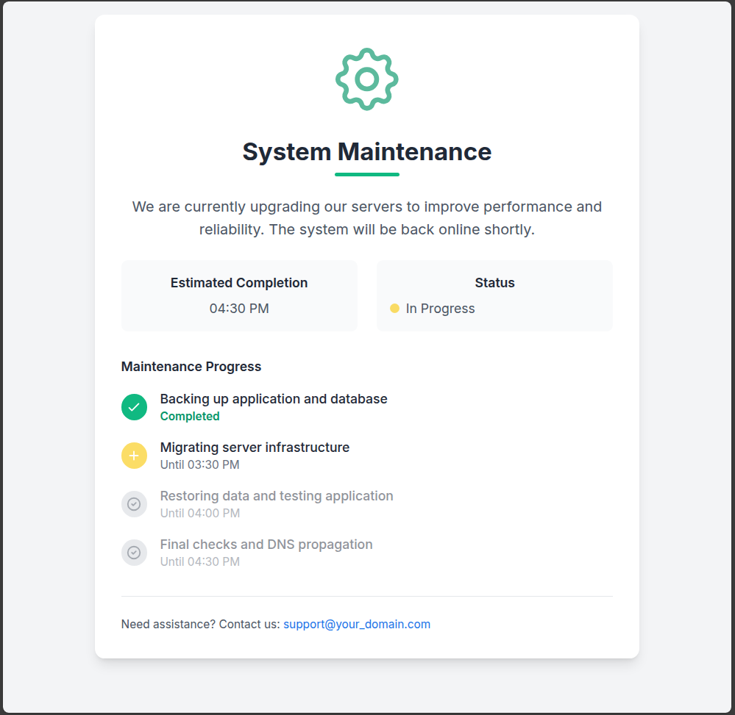Select the Estimated Completion label

click(x=239, y=283)
